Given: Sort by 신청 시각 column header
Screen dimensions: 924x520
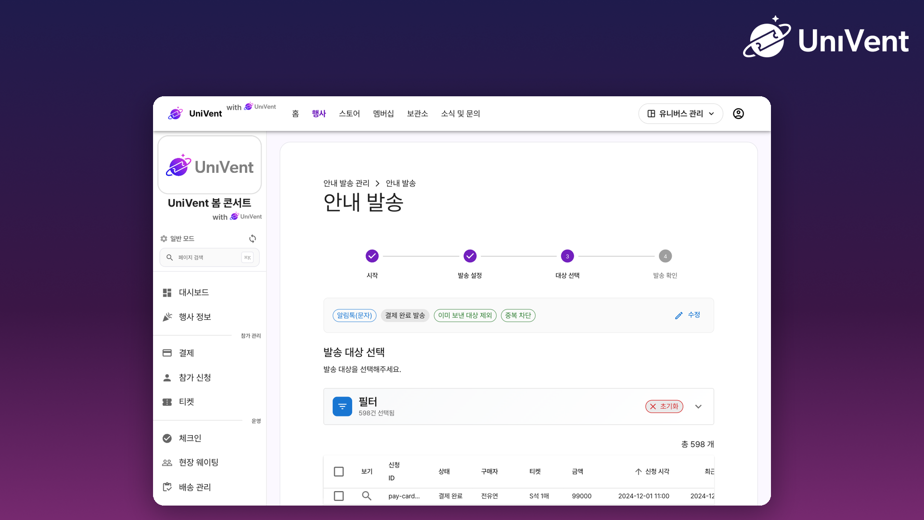Looking at the screenshot, I should (652, 471).
